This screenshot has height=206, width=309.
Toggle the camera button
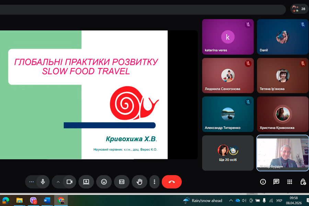tap(69, 182)
